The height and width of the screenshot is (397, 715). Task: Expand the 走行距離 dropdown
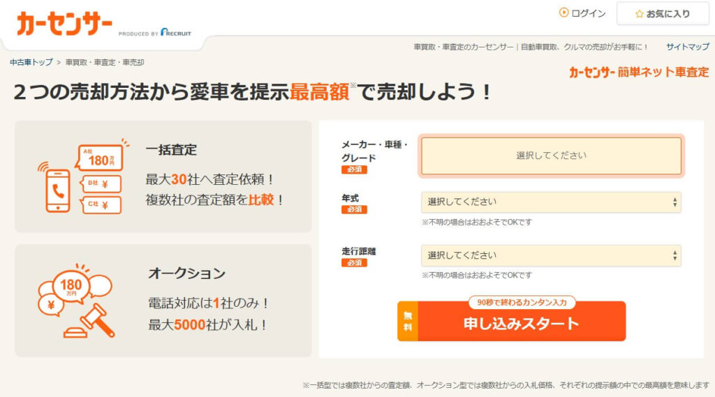pos(551,255)
